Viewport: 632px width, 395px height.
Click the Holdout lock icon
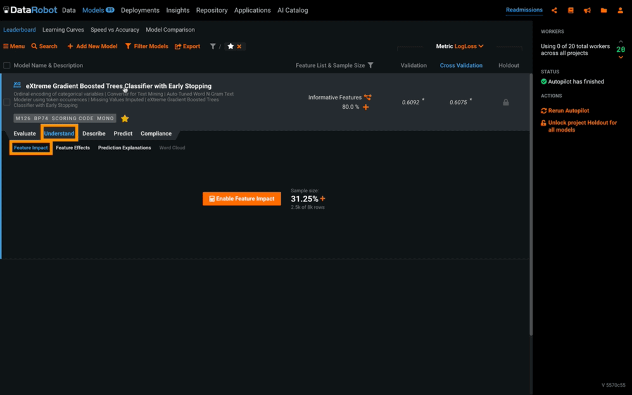[x=506, y=103]
